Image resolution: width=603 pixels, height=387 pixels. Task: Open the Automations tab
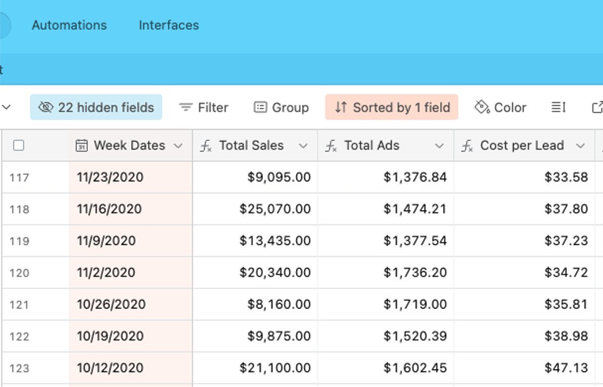click(x=69, y=25)
